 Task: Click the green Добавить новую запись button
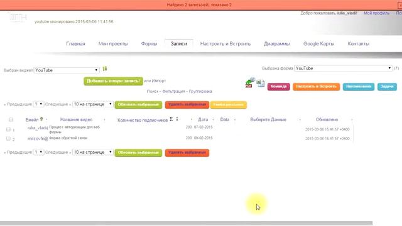point(113,81)
